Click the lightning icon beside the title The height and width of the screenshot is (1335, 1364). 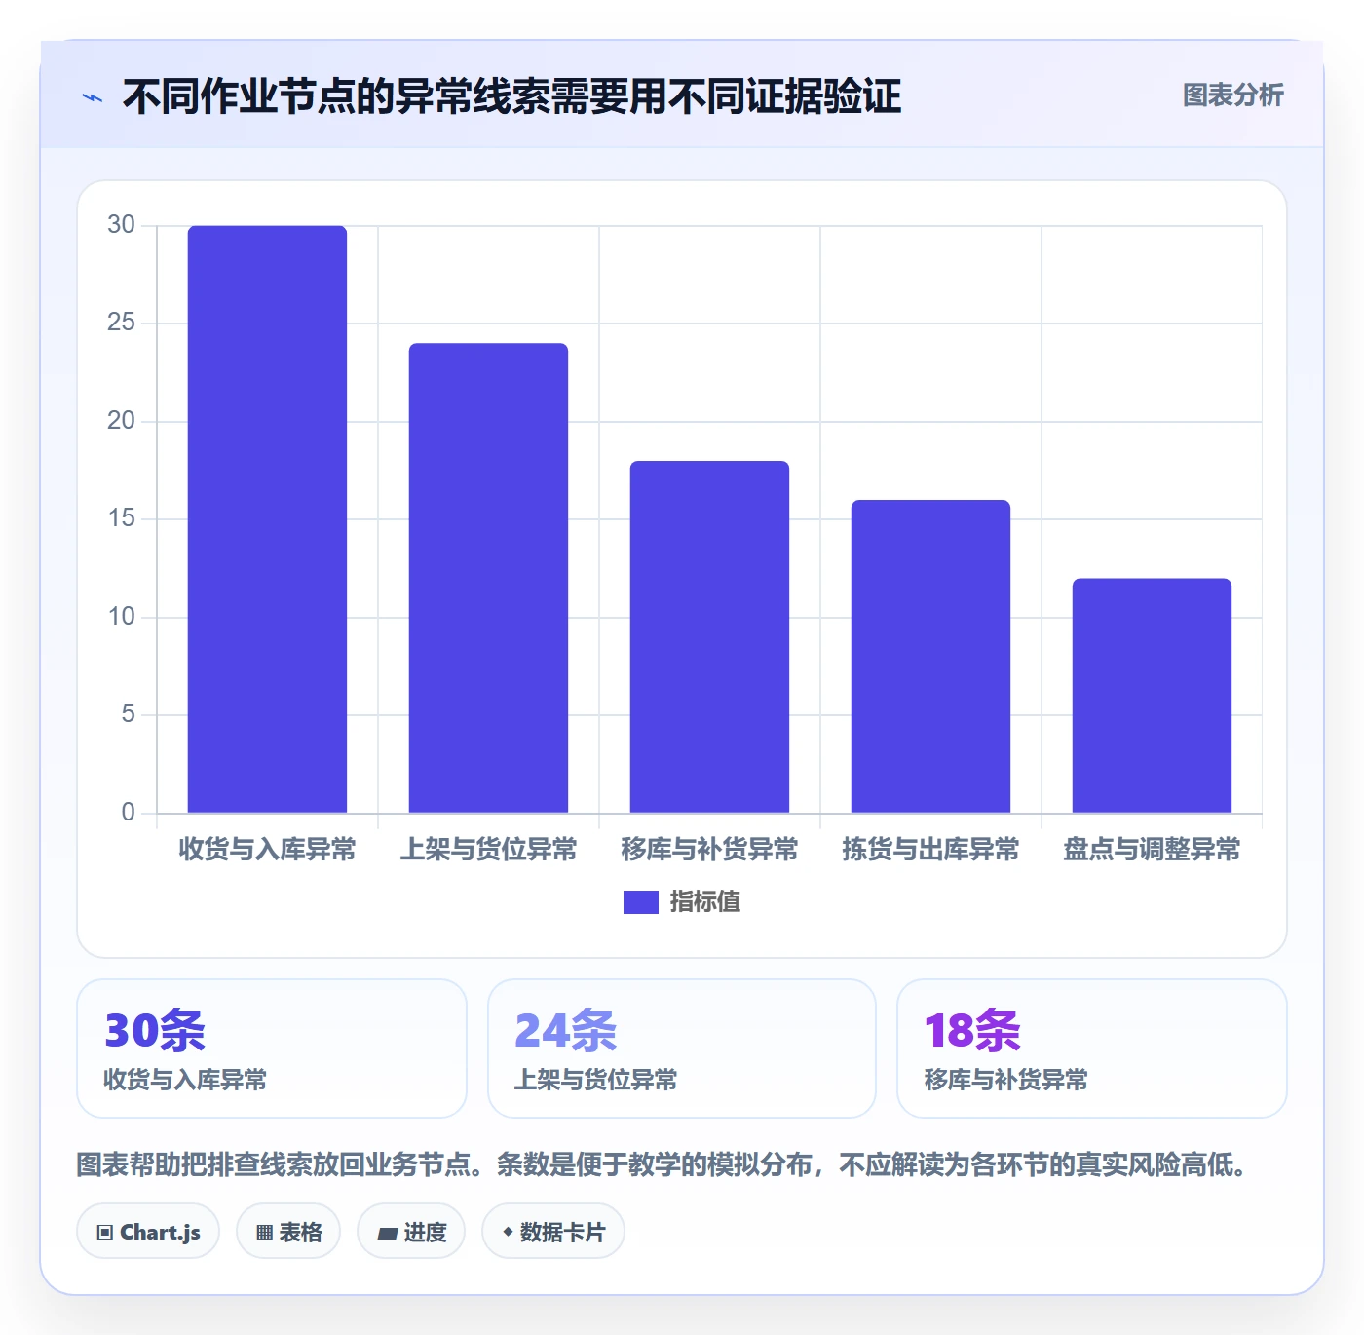point(93,97)
